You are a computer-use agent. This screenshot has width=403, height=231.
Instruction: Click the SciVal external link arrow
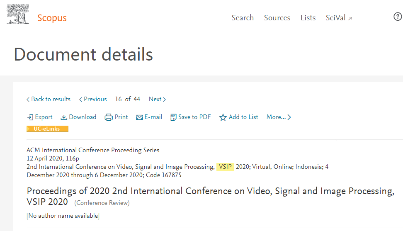(x=350, y=19)
